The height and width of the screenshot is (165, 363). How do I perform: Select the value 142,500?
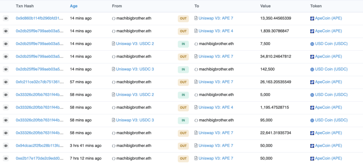267,69
